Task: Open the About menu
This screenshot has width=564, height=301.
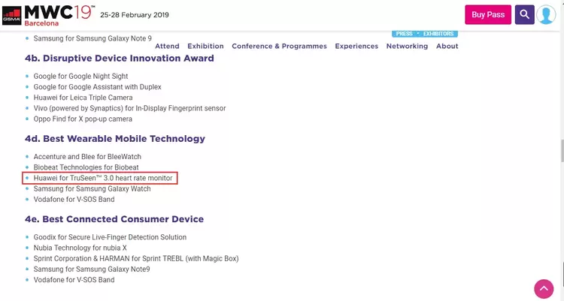Action: coord(447,46)
